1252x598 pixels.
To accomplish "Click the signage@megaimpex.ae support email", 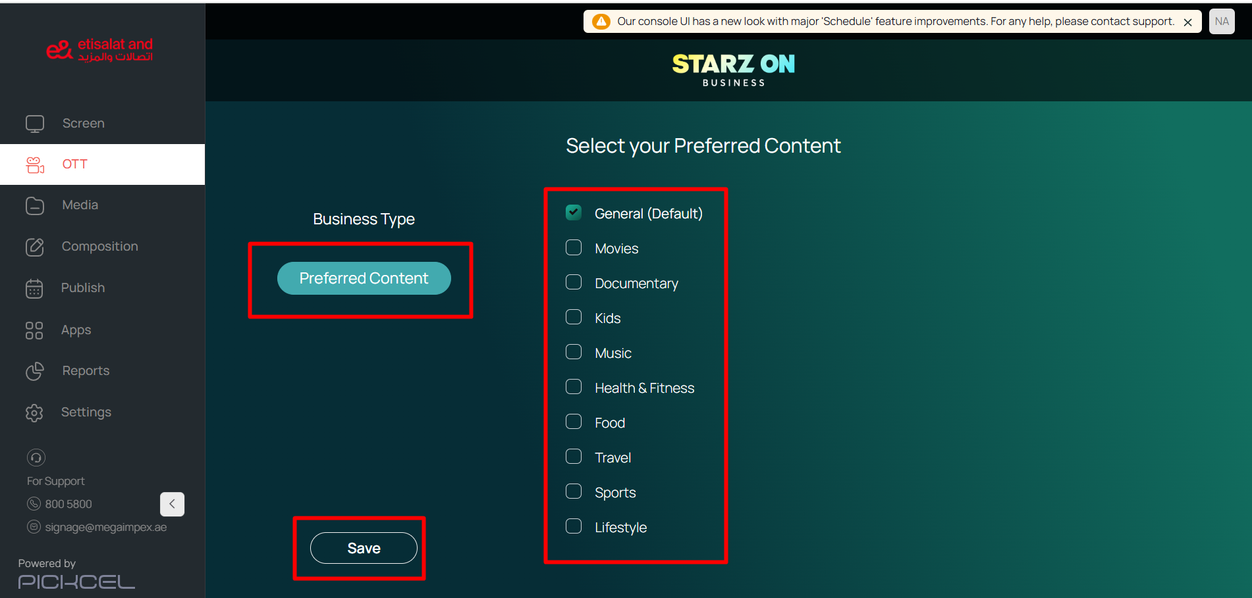I will pos(105,527).
